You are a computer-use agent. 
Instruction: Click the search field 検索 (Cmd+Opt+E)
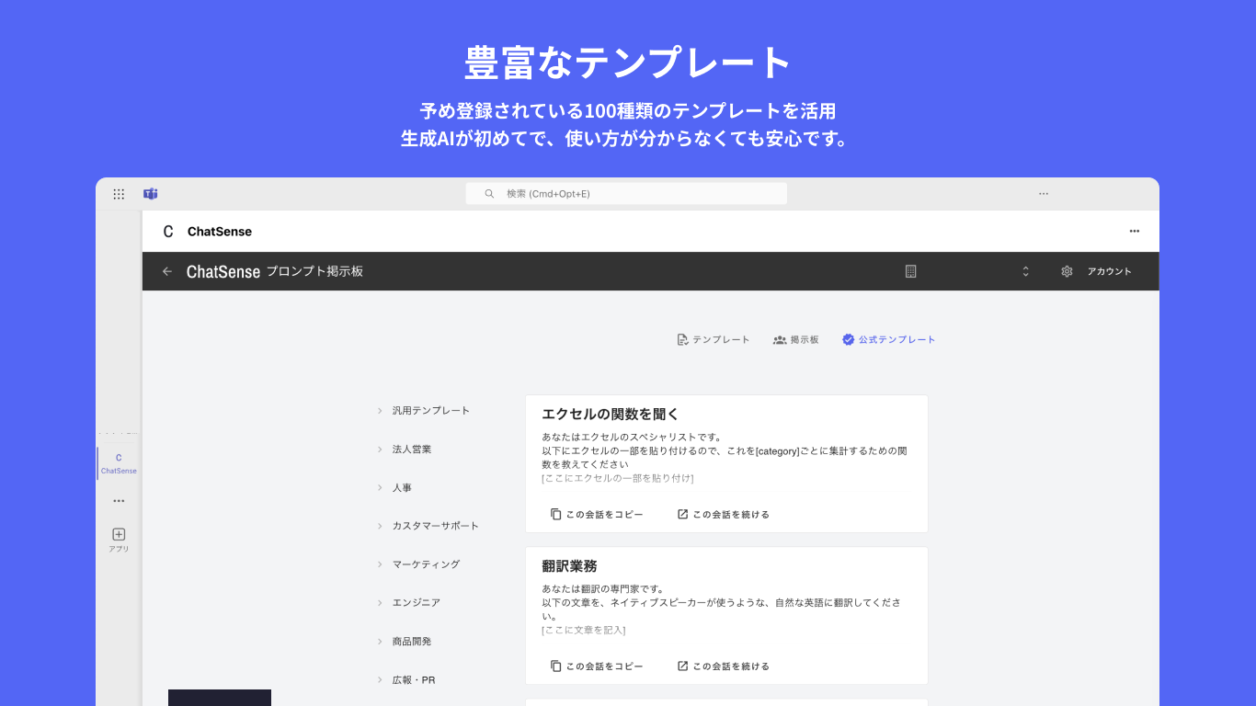626,193
